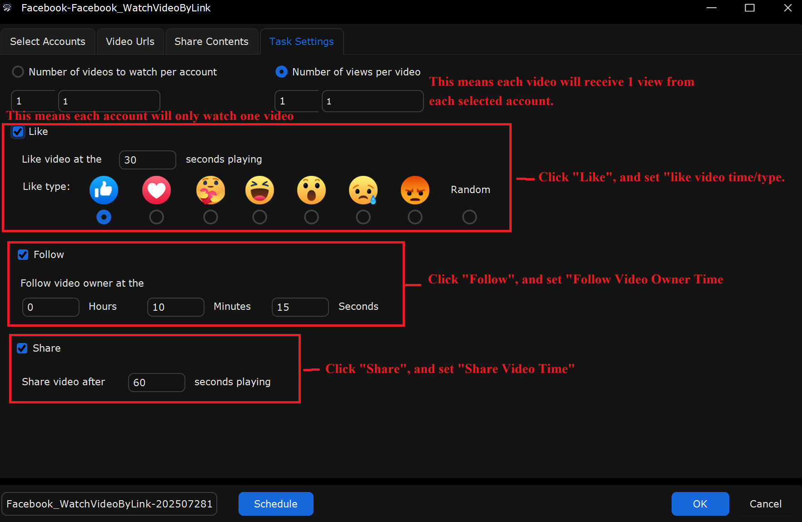802x522 pixels.
Task: Choose the Care hugging-heart reaction emoji
Action: [210, 190]
